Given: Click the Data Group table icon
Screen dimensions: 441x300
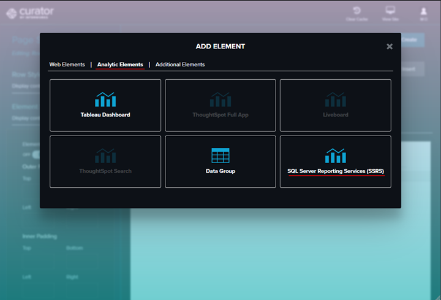Looking at the screenshot, I should (x=221, y=155).
